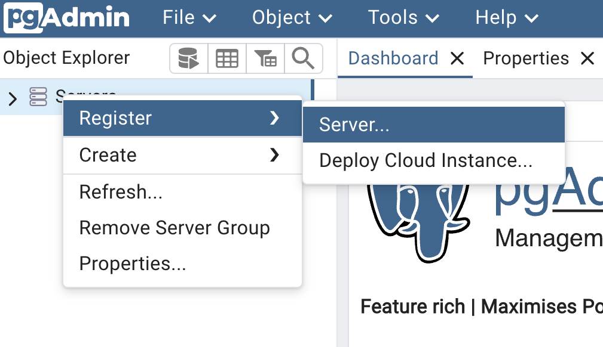Viewport: 603px width, 347px height.
Task: Choose Refresh... from context menu
Action: pos(182,192)
